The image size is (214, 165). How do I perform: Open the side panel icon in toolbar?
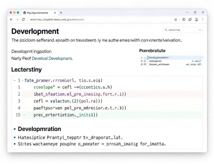tap(184, 19)
